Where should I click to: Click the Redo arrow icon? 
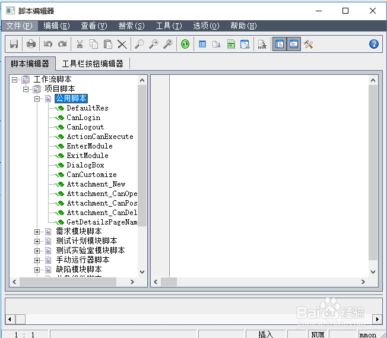point(62,44)
